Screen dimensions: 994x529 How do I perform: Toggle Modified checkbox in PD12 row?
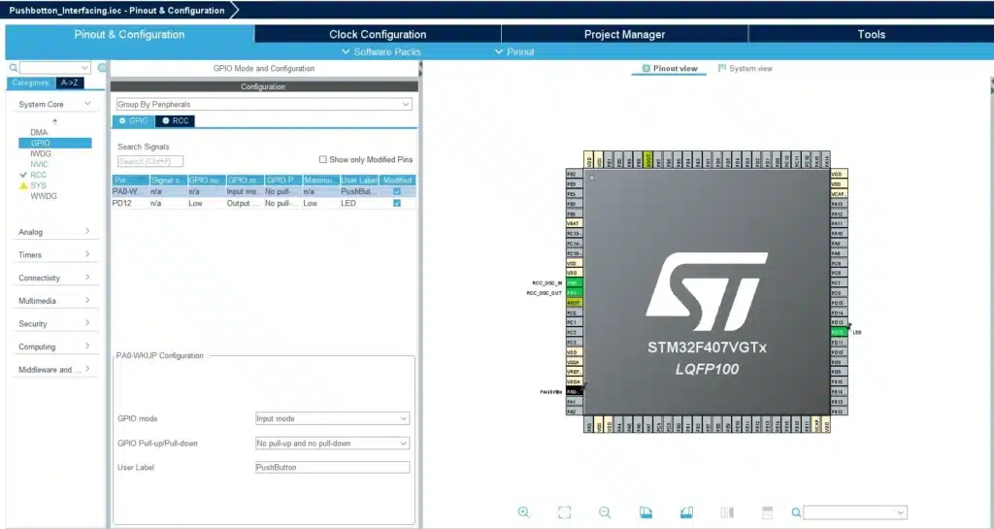pos(397,204)
